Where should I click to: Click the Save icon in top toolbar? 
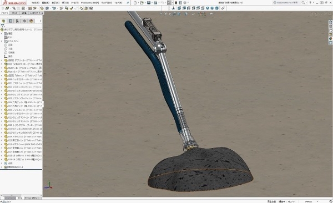(x=149, y=3)
